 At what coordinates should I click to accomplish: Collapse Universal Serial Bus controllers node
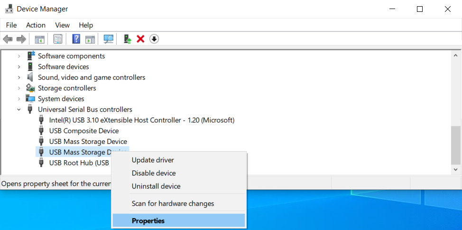(x=19, y=110)
